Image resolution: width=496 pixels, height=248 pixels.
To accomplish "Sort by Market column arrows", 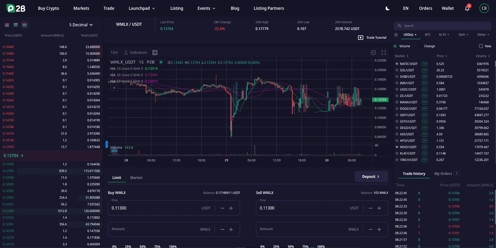I will (x=407, y=56).
